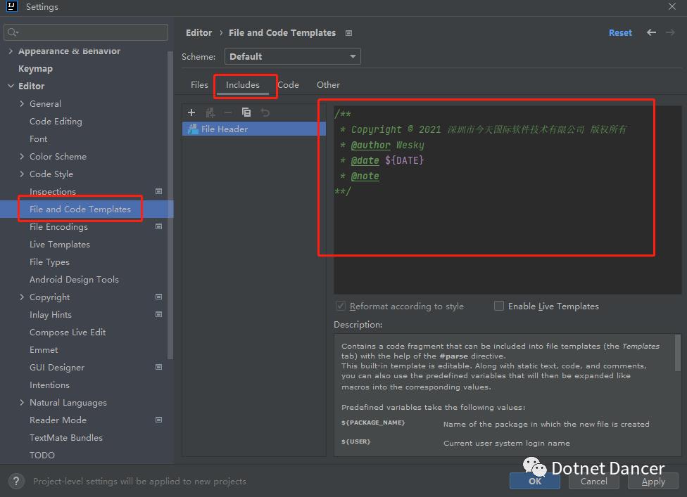
Task: Click Editor in the breadcrumb
Action: (198, 33)
